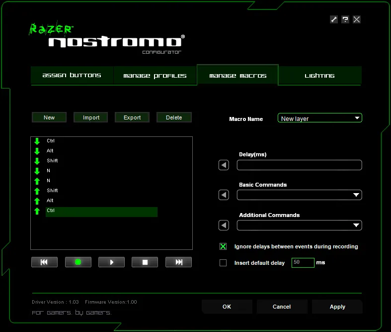Screen dimensions: 391x332
Task: Click the insert arrow beside Delay(ms)
Action: point(224,165)
